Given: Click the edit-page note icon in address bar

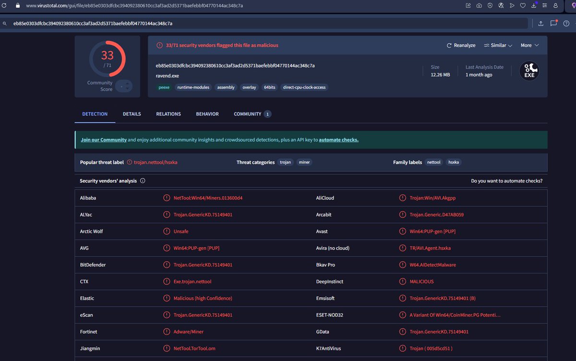Looking at the screenshot, I should tap(468, 5).
